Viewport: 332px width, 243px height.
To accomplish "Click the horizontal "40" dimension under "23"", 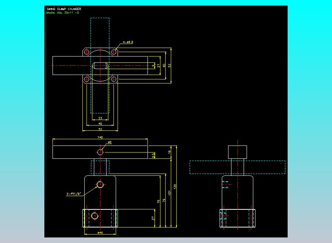I will (100, 123).
